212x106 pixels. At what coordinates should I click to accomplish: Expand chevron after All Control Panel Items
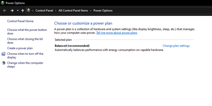pyautogui.click(x=91, y=11)
